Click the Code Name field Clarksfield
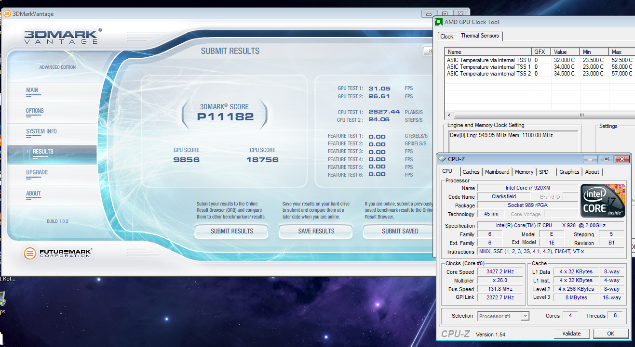Viewport: 635px width, 347px height. tap(503, 197)
